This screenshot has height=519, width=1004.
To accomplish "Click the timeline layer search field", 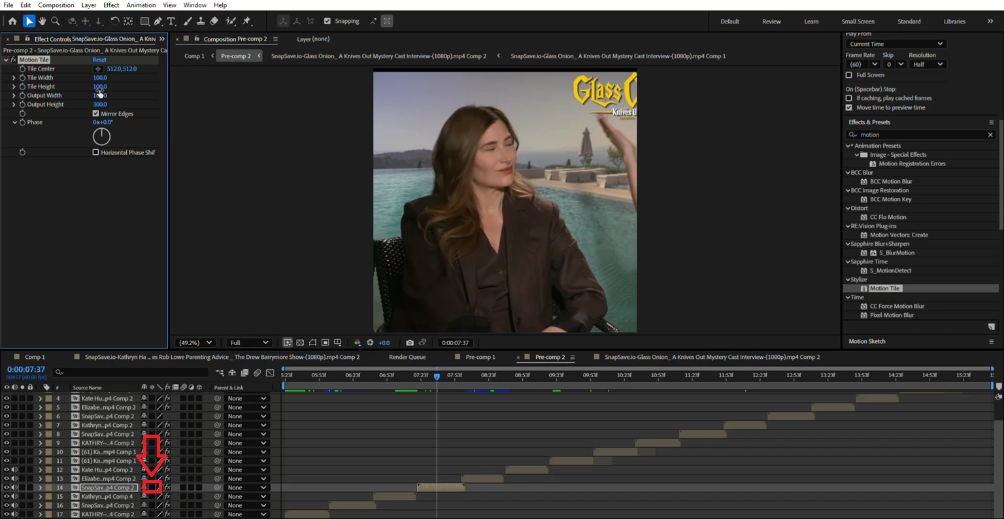I will click(131, 372).
